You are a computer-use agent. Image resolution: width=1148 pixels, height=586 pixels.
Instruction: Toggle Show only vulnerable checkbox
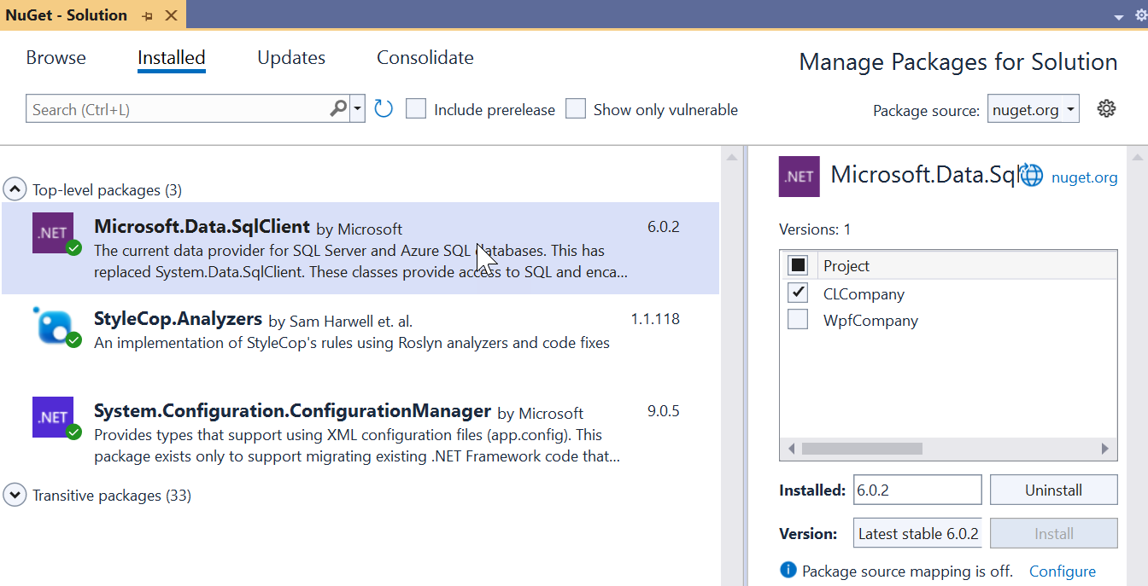tap(577, 109)
